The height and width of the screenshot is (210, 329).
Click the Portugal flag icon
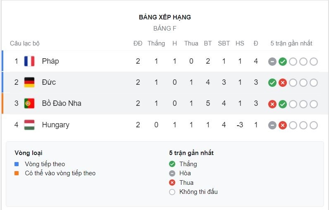pos(29,103)
